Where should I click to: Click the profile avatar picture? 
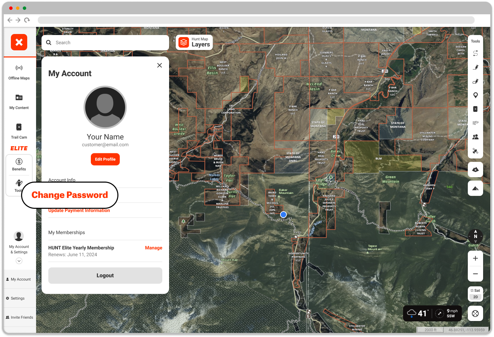pyautogui.click(x=105, y=107)
